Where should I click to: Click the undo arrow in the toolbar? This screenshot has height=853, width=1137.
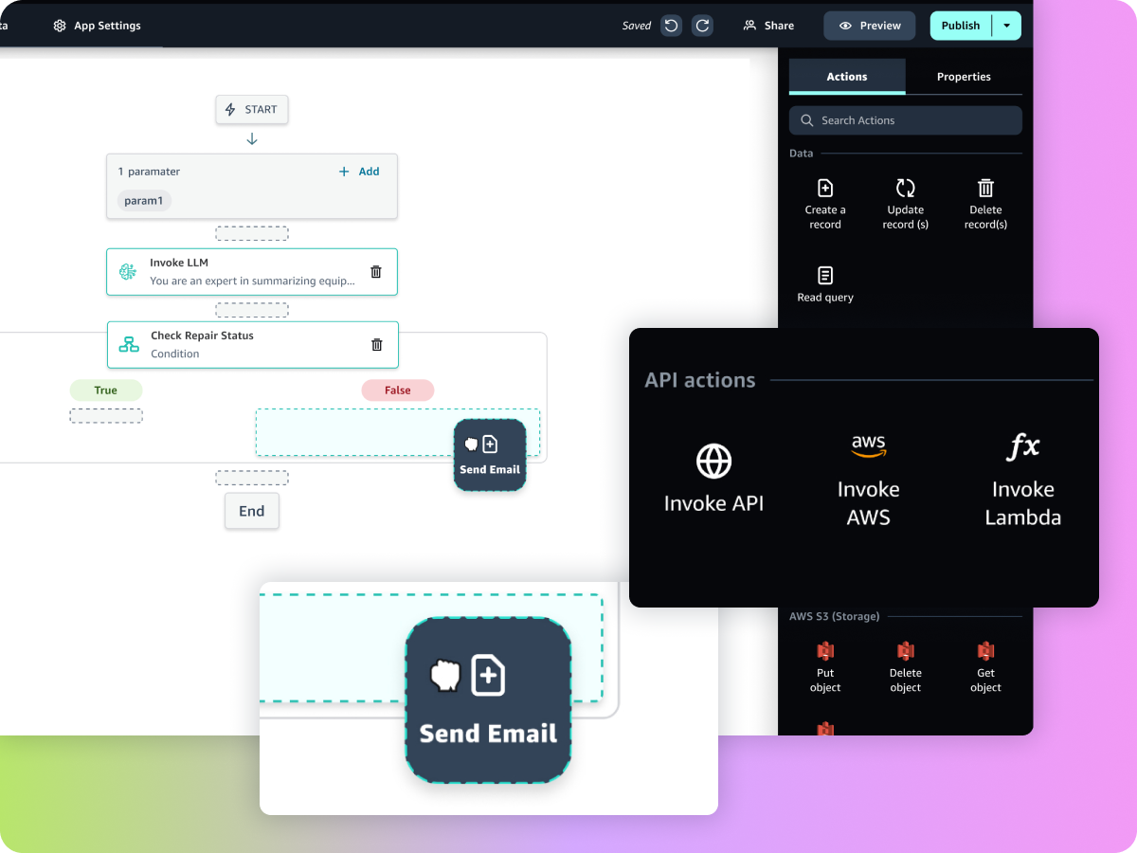[672, 26]
